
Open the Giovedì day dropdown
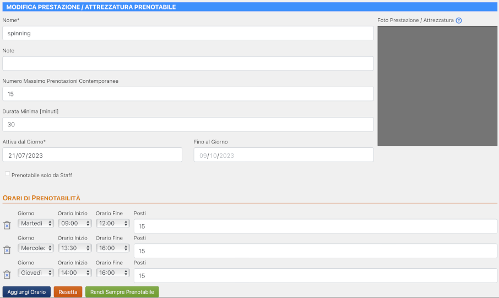click(x=36, y=273)
